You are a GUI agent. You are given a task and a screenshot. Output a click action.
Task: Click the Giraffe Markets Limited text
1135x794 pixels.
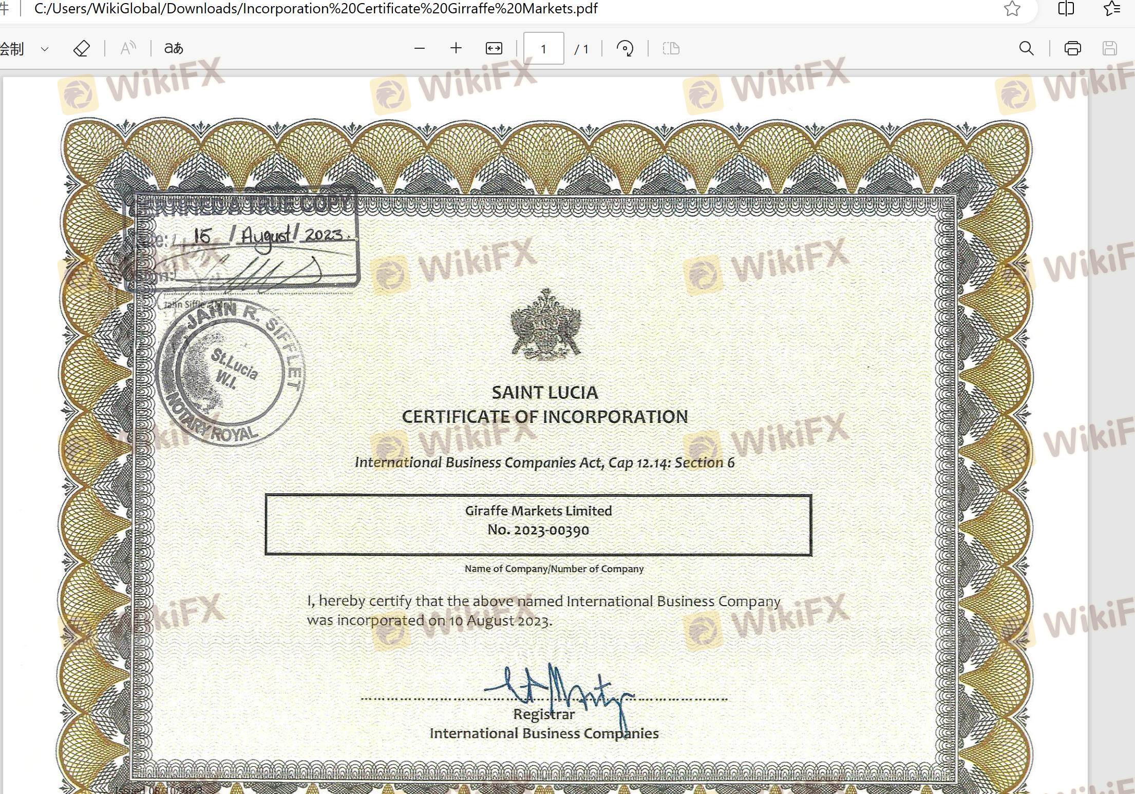[x=538, y=511]
